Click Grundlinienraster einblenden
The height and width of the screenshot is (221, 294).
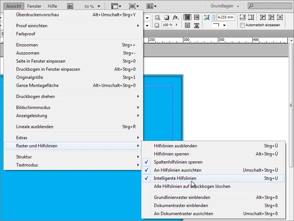(x=213, y=197)
